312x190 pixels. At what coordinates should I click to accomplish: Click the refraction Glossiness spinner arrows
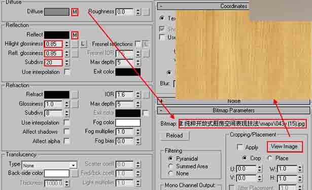66,104
